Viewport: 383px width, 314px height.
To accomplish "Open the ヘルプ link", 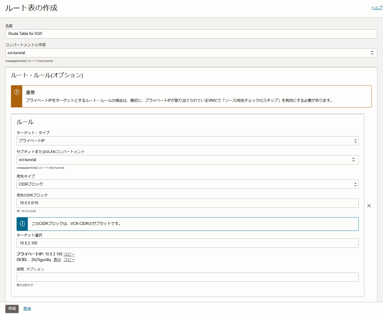I will (x=376, y=8).
